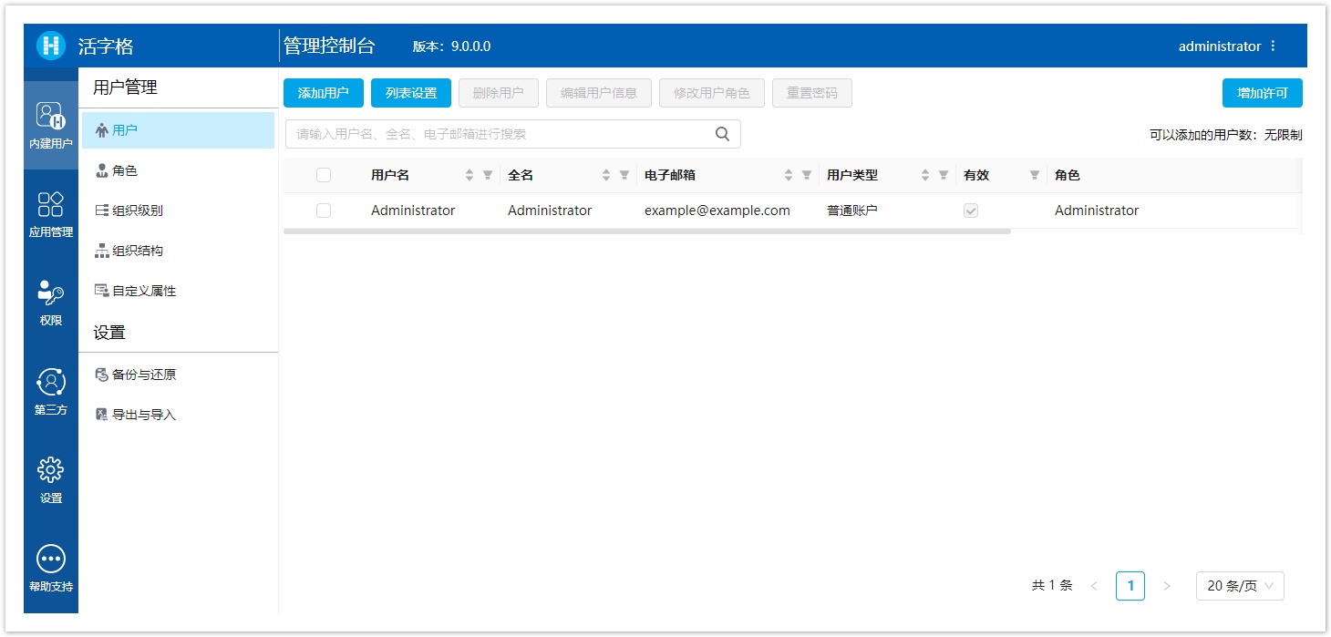
Task: Select 组织级别 in the side menu
Action: click(178, 211)
